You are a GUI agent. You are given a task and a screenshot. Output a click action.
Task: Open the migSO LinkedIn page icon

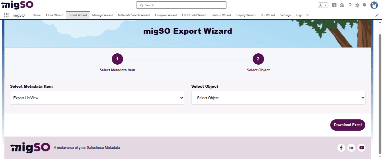tap(351, 147)
